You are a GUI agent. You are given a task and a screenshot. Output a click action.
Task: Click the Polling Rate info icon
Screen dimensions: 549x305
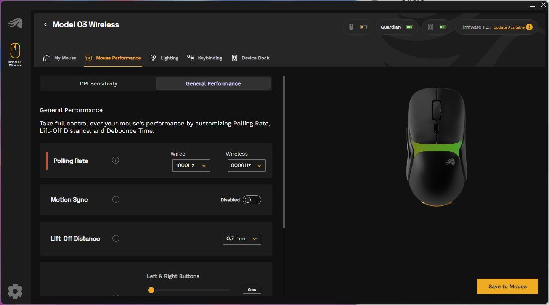[116, 160]
